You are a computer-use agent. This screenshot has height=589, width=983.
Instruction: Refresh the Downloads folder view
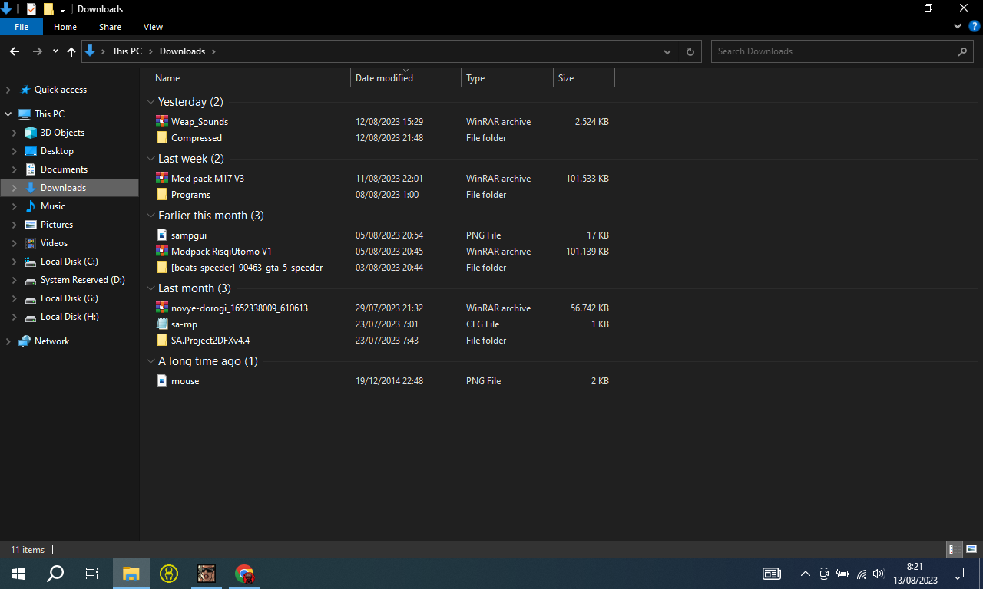coord(690,51)
